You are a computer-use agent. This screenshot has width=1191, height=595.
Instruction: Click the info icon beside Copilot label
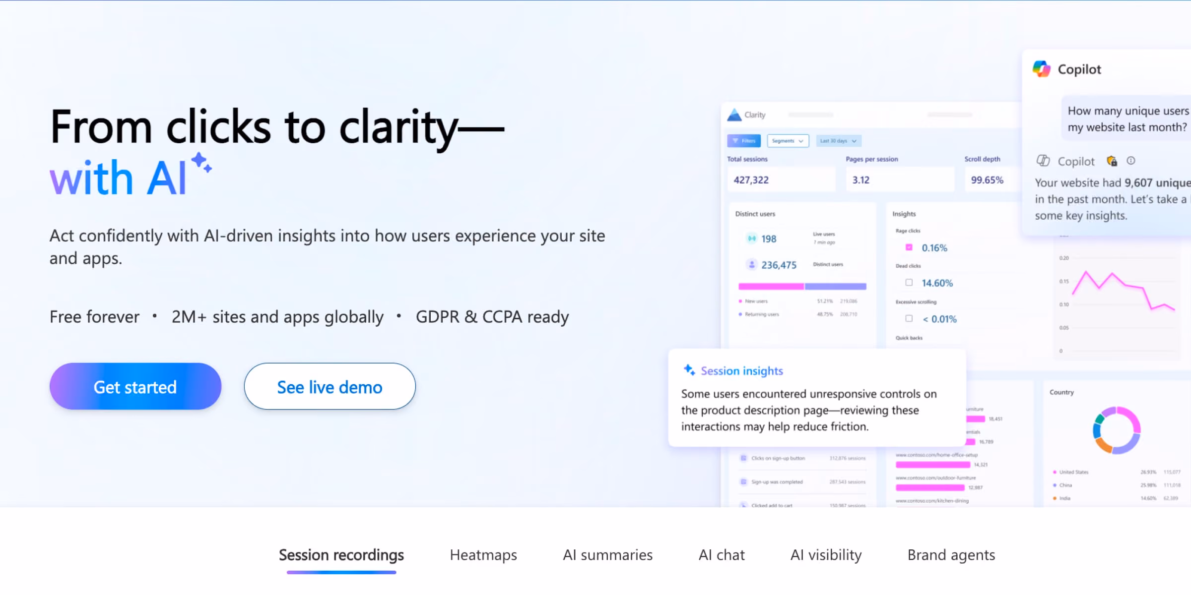tap(1131, 161)
